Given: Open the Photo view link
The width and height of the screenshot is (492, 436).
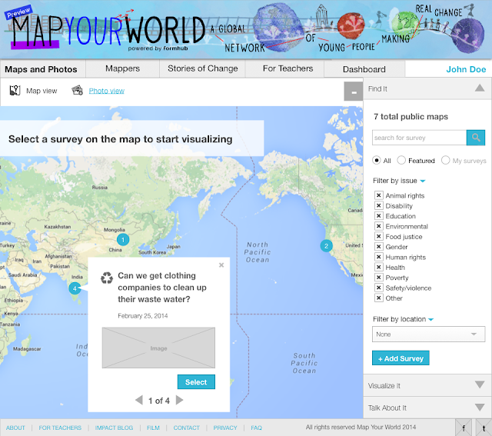Looking at the screenshot, I should [106, 91].
